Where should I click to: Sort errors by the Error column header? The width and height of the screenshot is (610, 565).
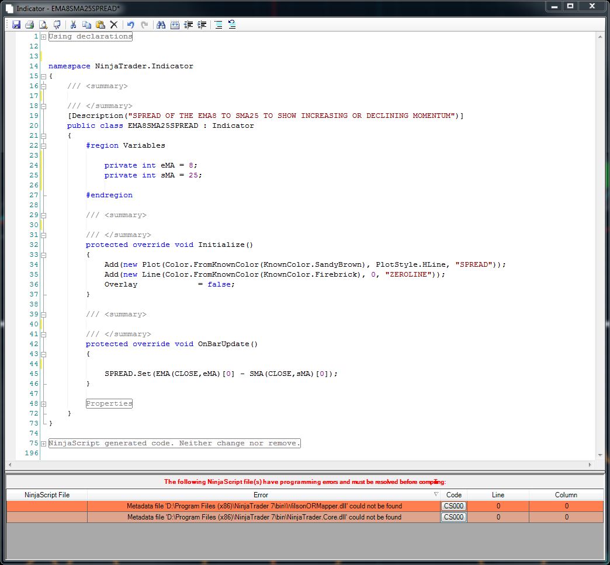tap(261, 495)
